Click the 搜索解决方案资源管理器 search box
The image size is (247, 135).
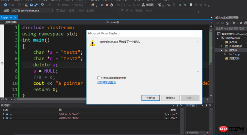click(x=231, y=28)
